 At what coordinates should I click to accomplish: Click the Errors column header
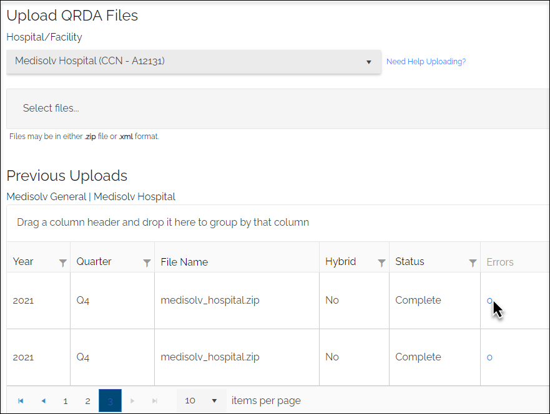pos(500,262)
